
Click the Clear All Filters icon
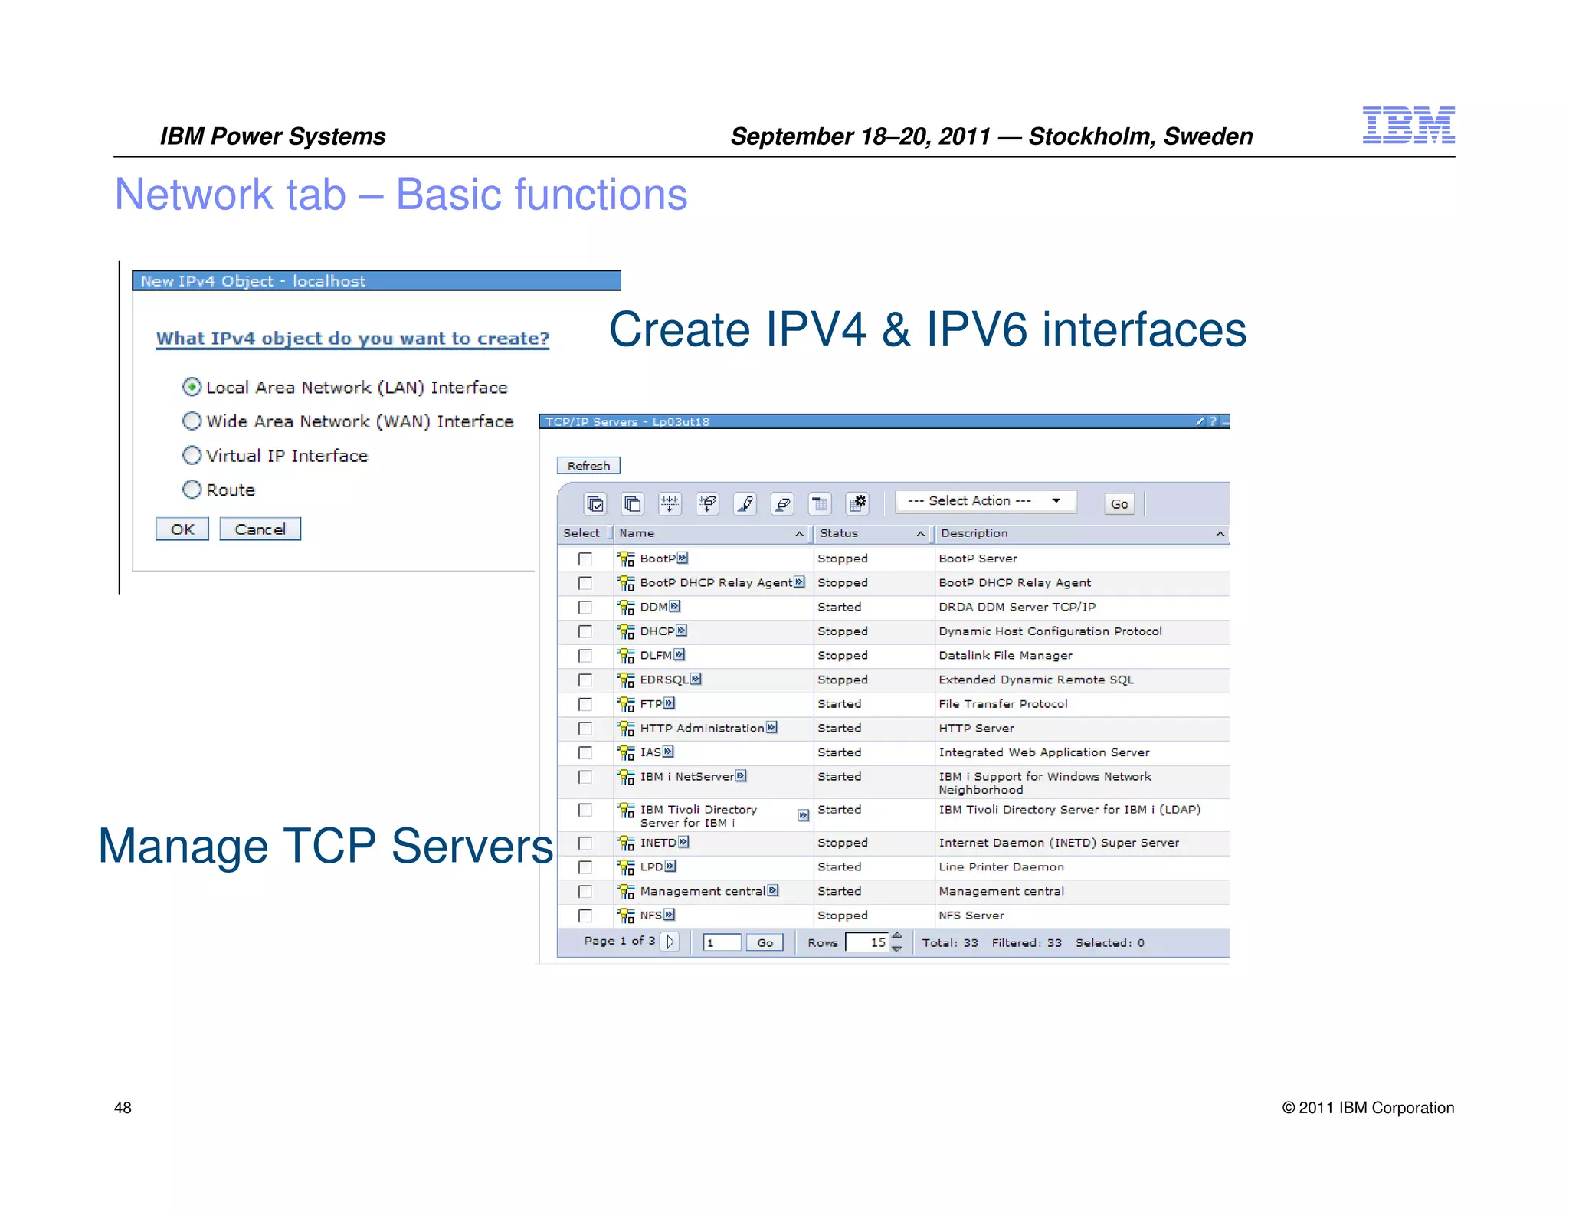tap(707, 503)
